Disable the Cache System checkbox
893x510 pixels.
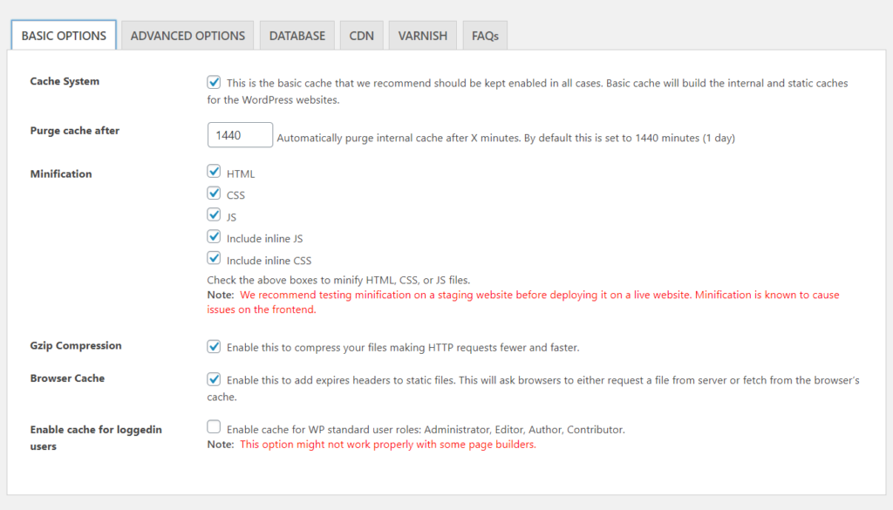coord(214,83)
